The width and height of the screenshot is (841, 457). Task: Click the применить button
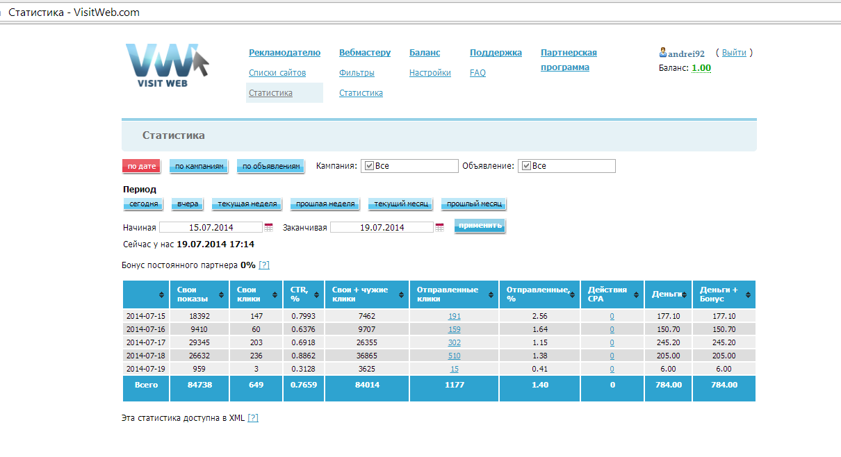[x=480, y=226]
